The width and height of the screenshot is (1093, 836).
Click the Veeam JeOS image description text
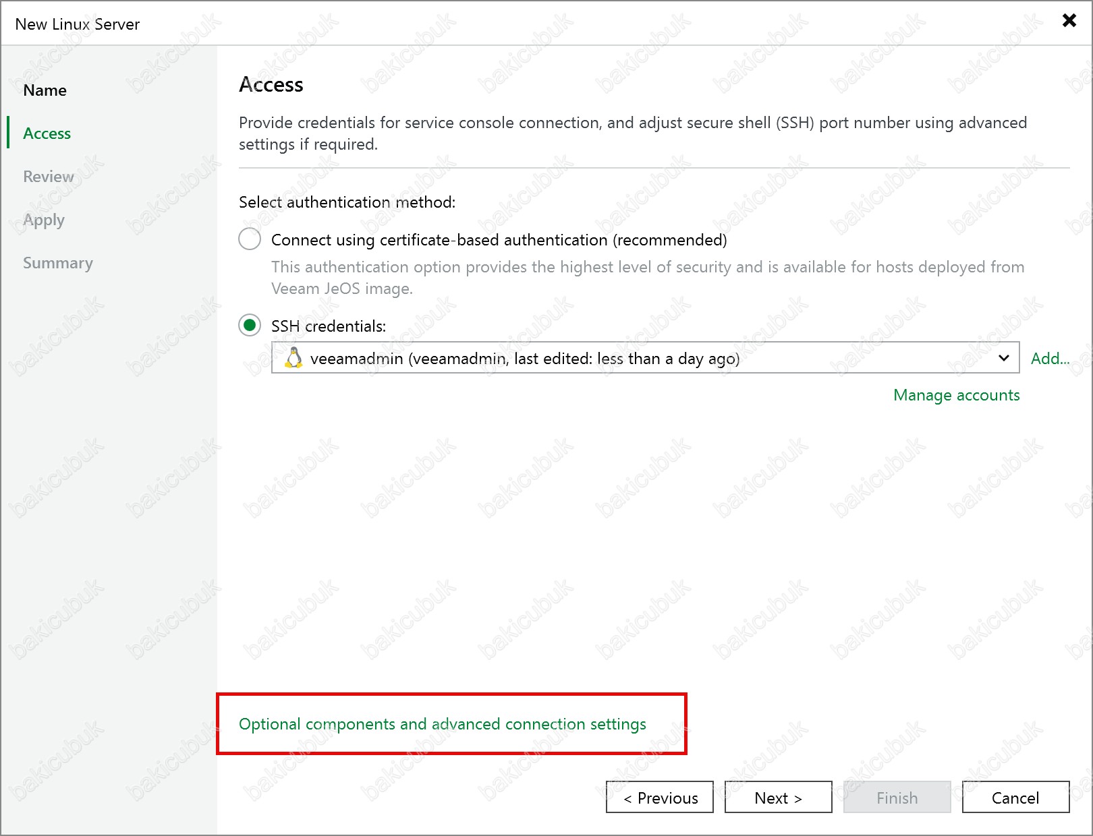[648, 278]
